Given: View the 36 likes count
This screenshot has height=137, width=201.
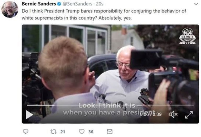Looking at the screenshot, I should pos(91,132).
